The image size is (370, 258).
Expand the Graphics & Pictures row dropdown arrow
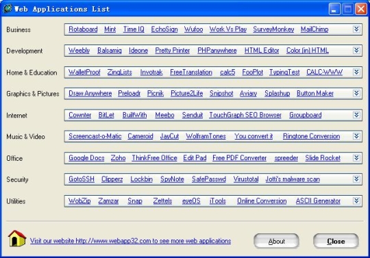click(356, 93)
